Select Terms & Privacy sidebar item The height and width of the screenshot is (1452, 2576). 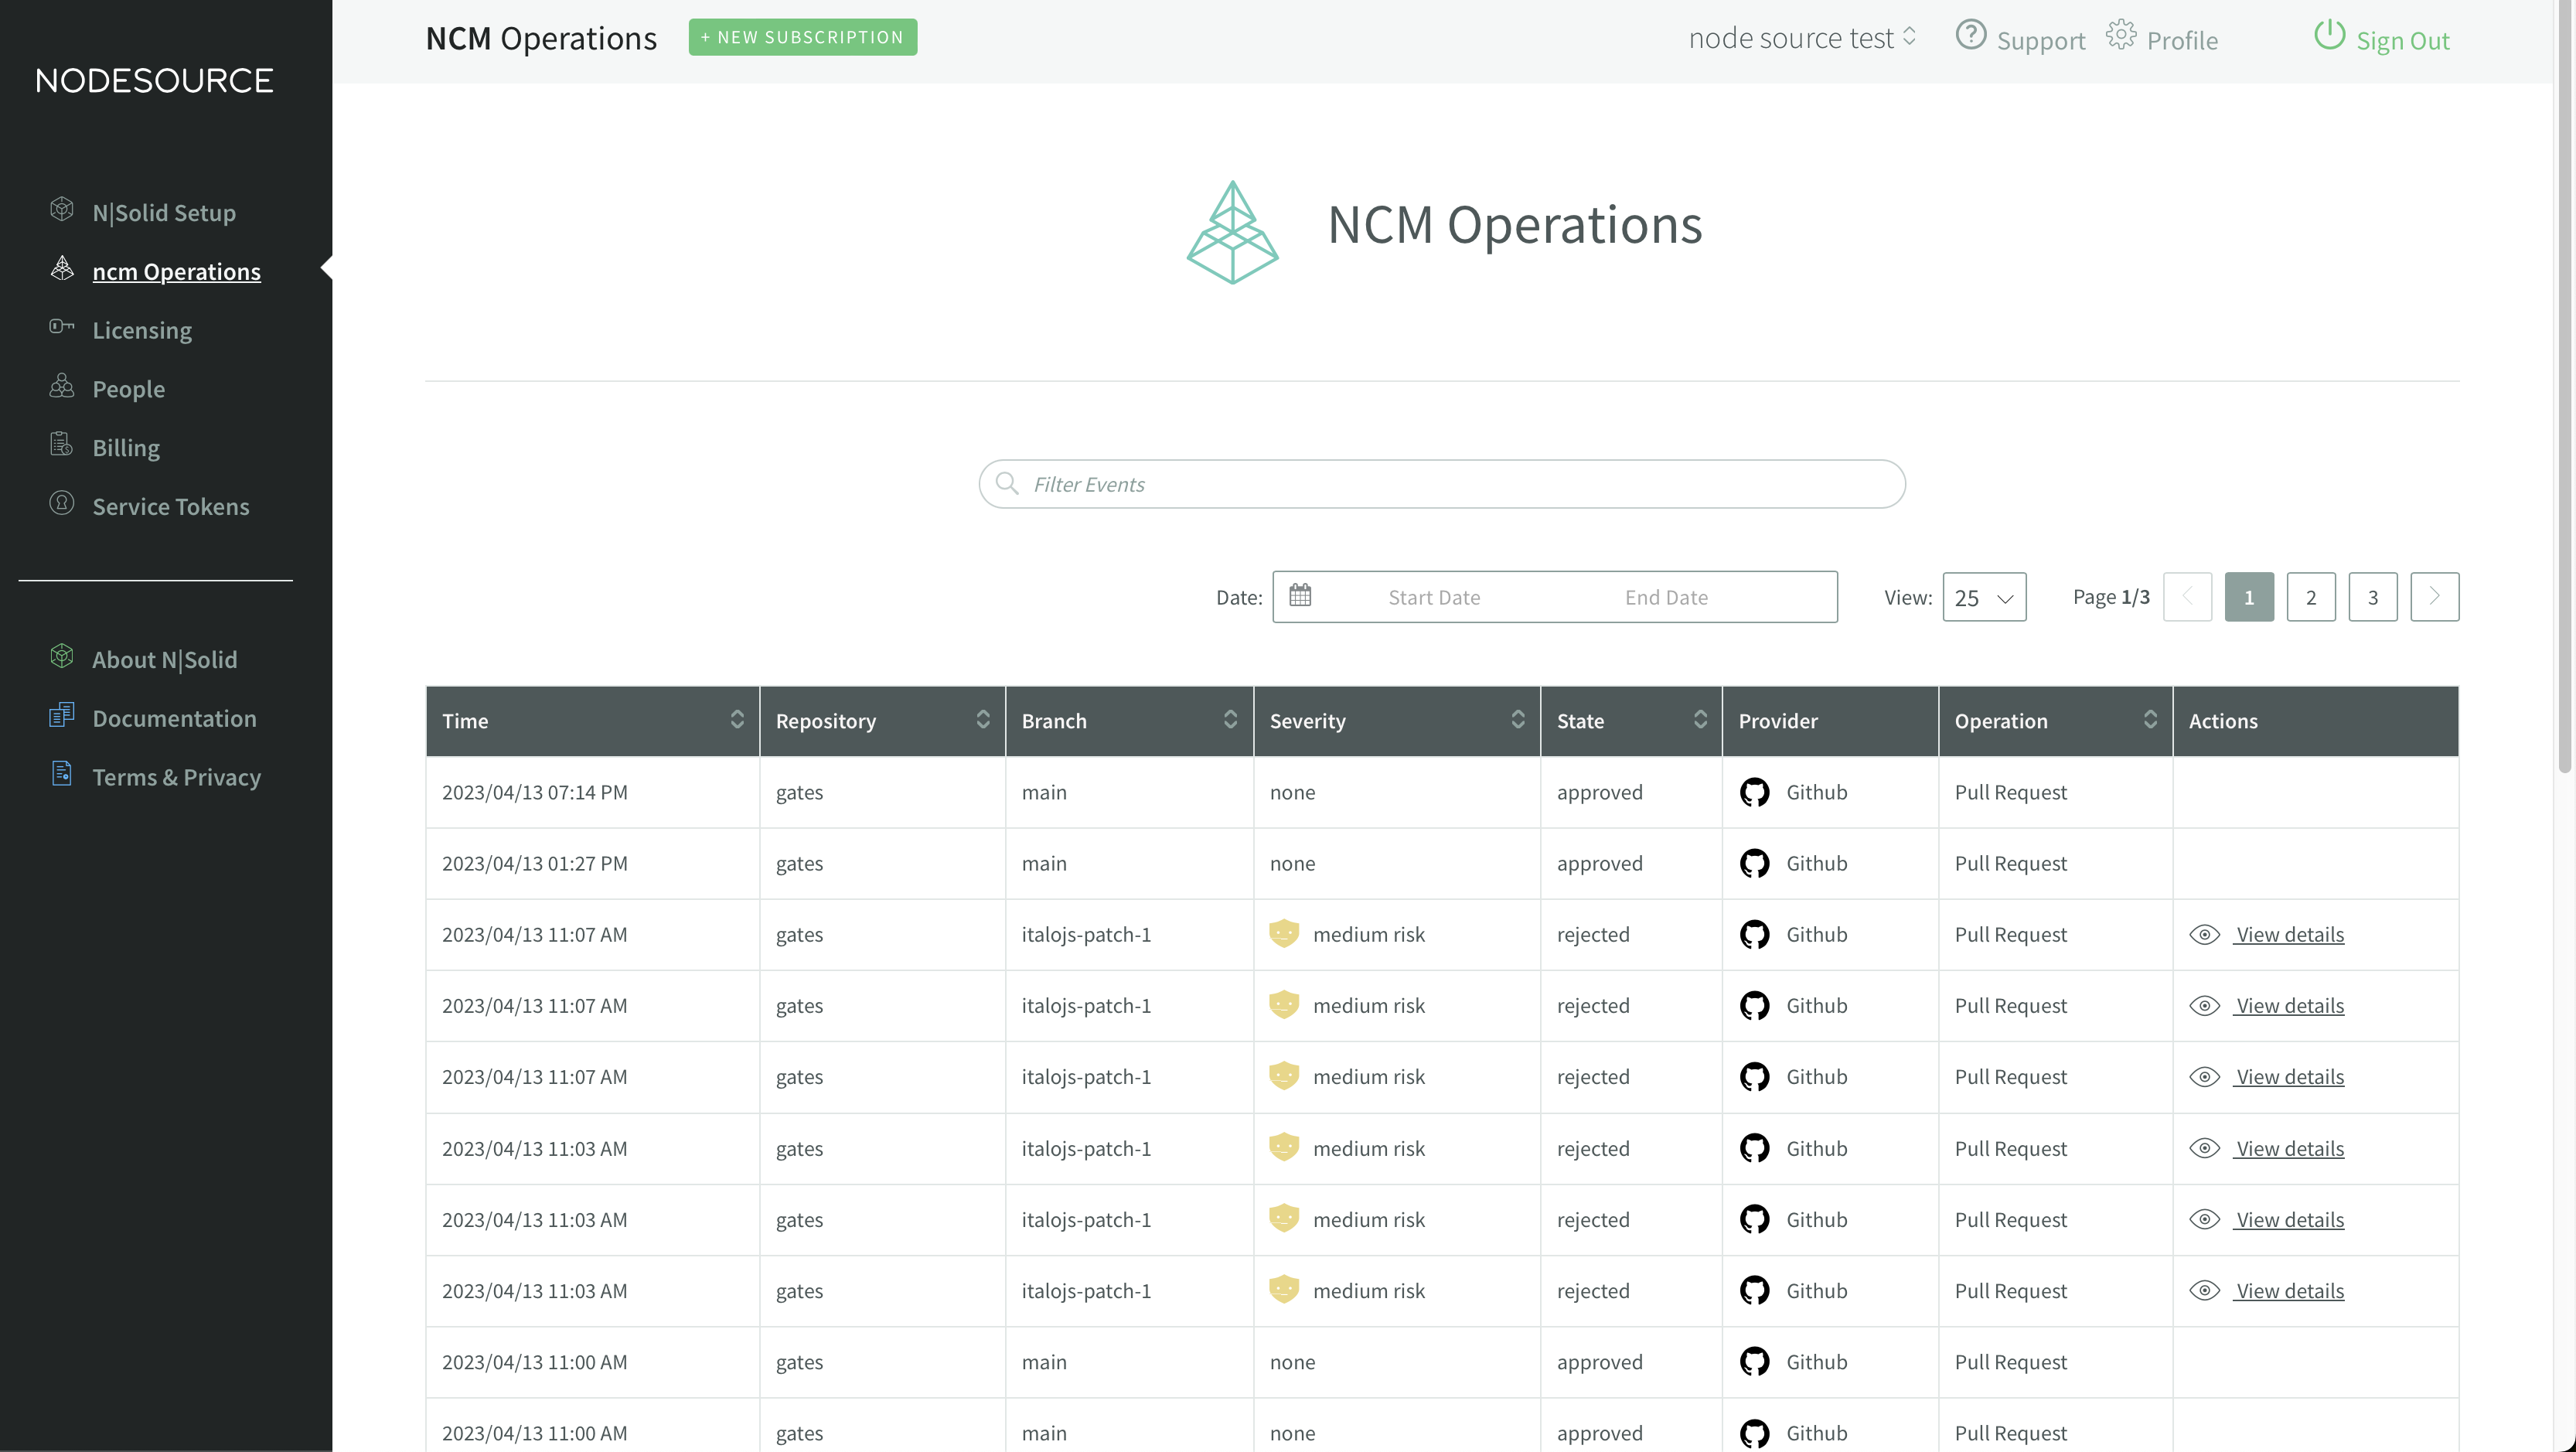(x=176, y=777)
